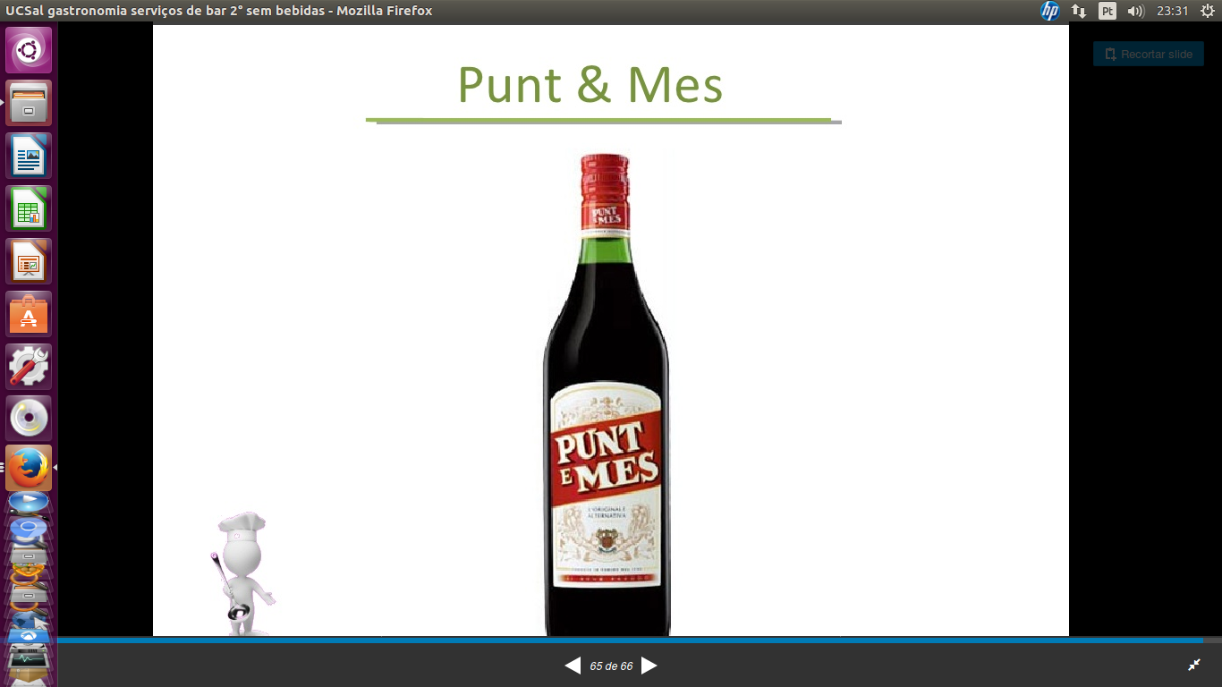Open the disc icon in dock
The width and height of the screenshot is (1222, 687).
29,419
